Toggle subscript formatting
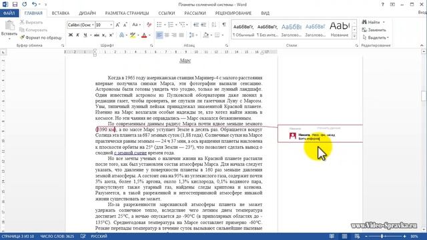This screenshot has width=427, height=240. pos(104,35)
